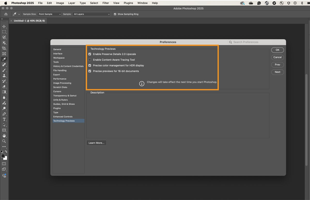Select the Horizontal Type tool
Screen dimensions: 310x200
(4, 119)
